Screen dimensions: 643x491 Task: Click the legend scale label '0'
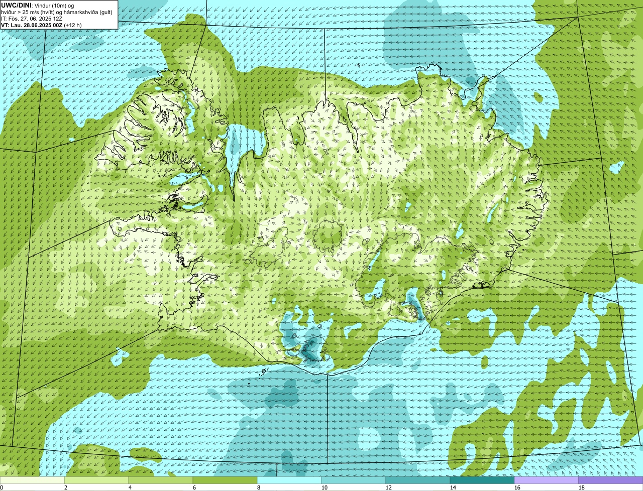point(2,487)
